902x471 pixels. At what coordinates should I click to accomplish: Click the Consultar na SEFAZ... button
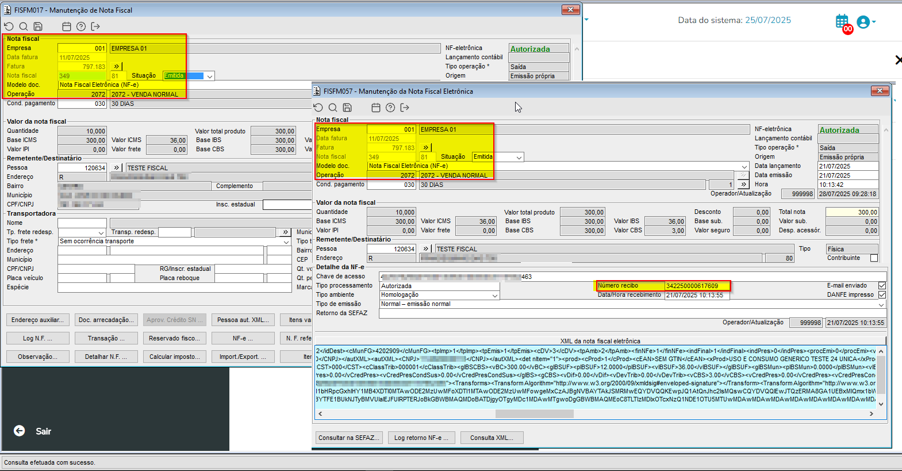(349, 438)
